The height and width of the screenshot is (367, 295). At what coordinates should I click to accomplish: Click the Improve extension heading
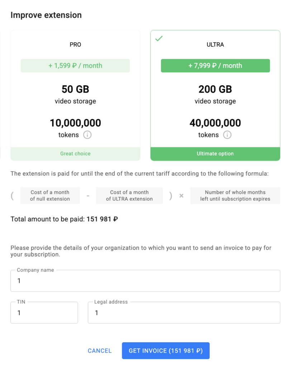tap(46, 15)
